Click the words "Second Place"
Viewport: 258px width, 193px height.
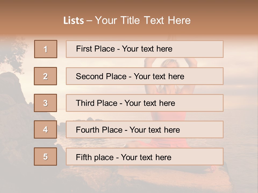click(101, 76)
